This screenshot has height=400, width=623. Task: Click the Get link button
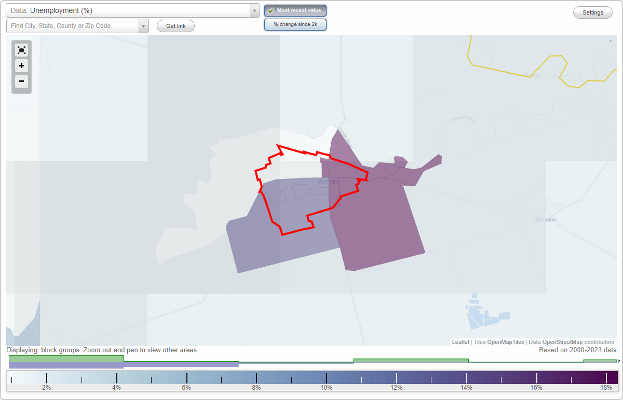(175, 25)
